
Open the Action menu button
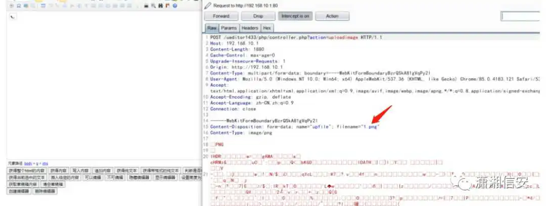[x=332, y=16]
